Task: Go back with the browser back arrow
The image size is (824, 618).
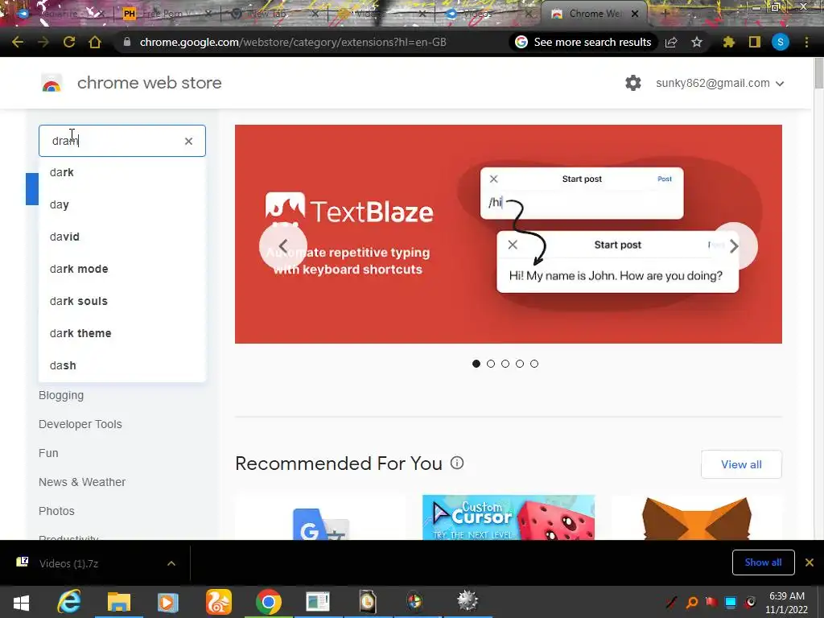Action: pyautogui.click(x=18, y=42)
